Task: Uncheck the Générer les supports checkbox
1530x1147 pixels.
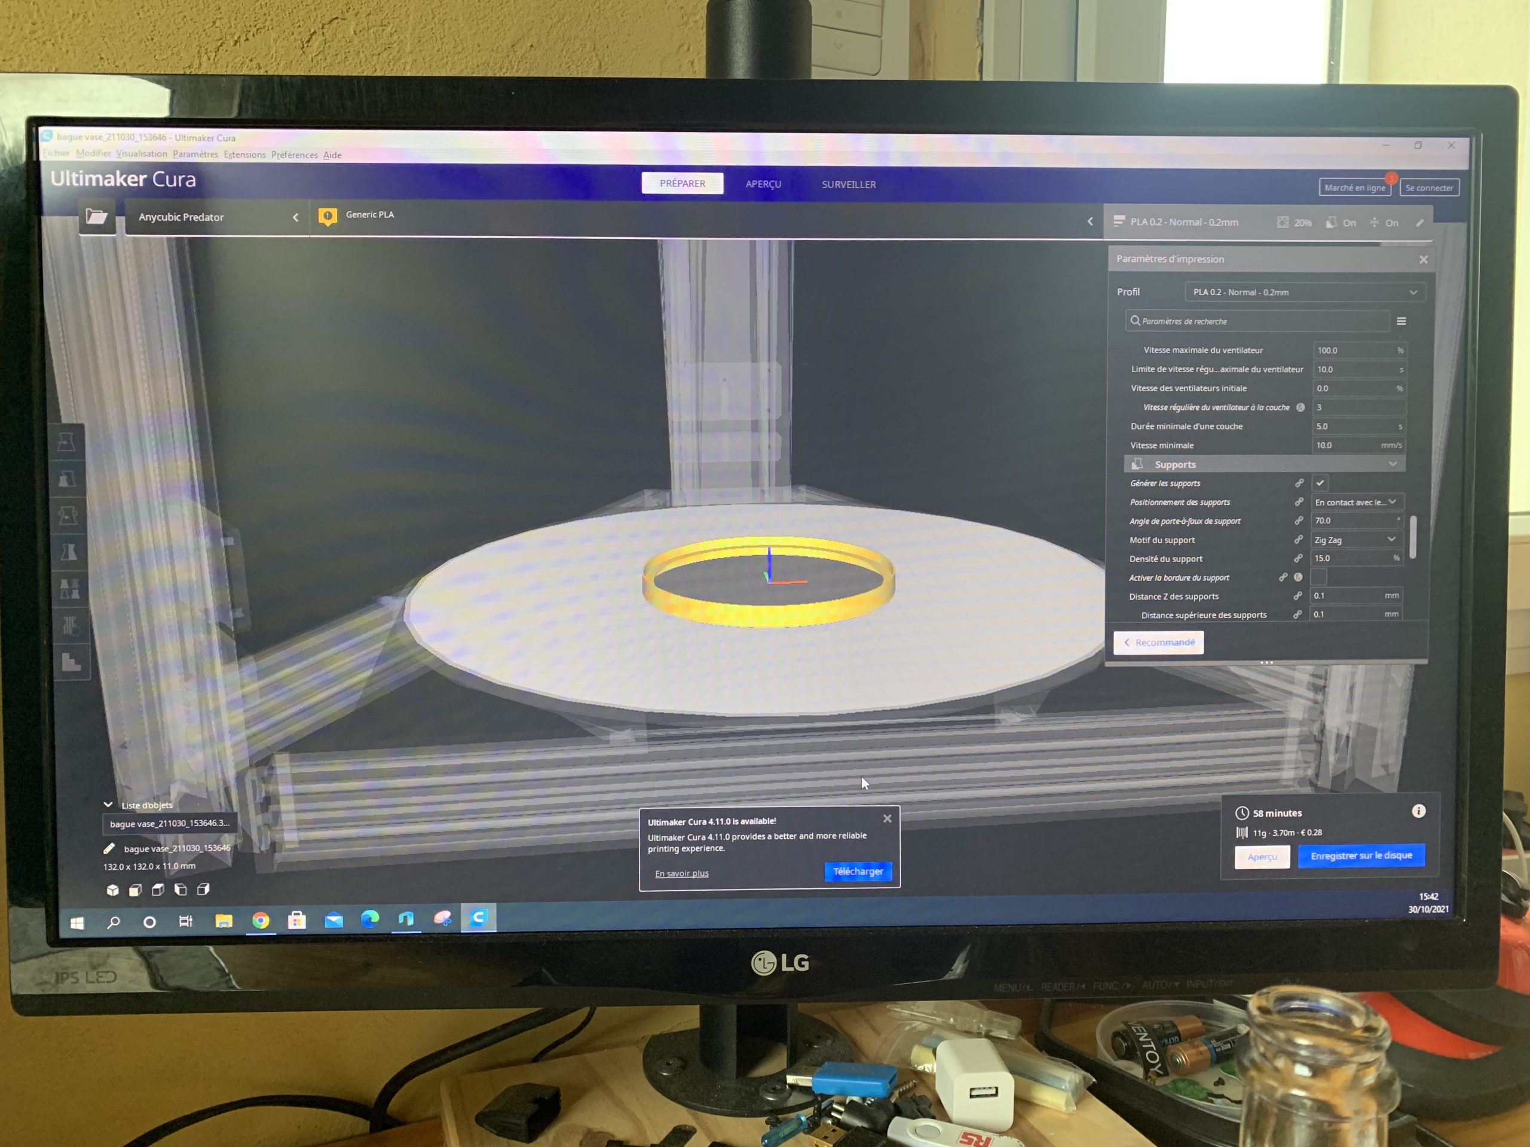Action: click(x=1320, y=483)
